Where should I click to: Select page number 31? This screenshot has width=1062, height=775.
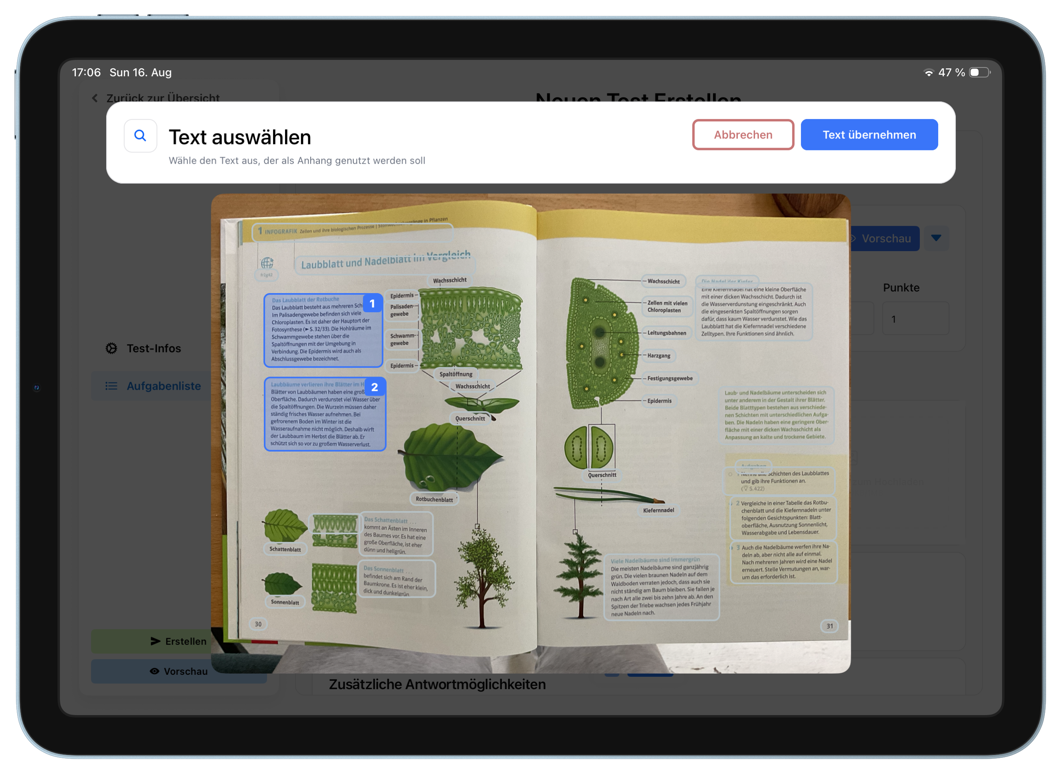click(x=829, y=626)
